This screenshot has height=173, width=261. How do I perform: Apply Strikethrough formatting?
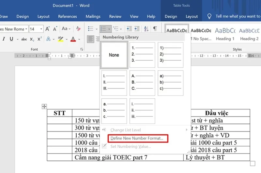coord(24,39)
